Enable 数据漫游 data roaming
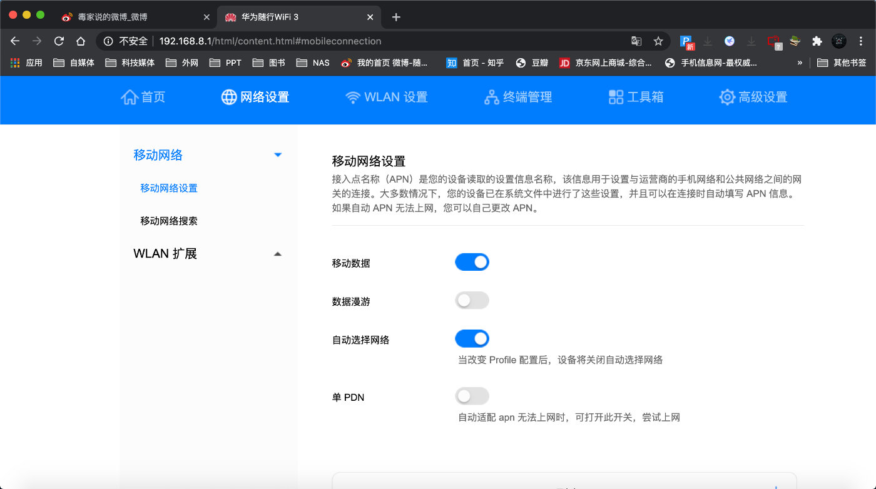876x489 pixels. point(472,300)
